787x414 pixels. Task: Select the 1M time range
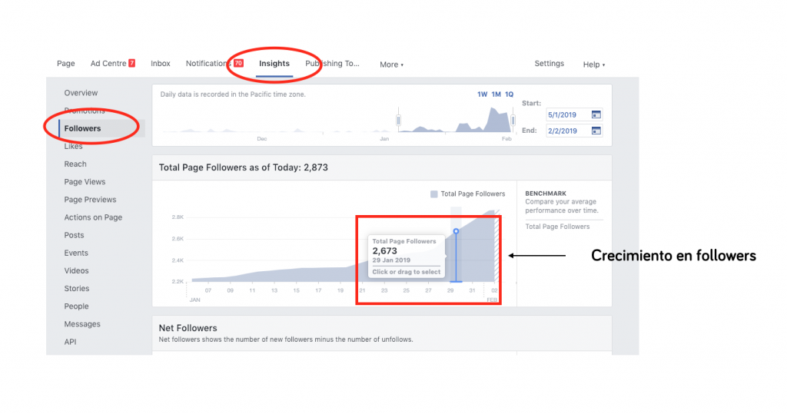[496, 94]
